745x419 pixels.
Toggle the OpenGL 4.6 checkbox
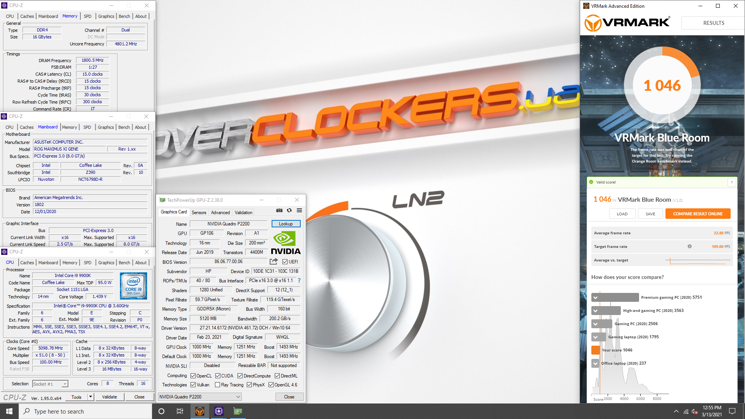pyautogui.click(x=271, y=385)
